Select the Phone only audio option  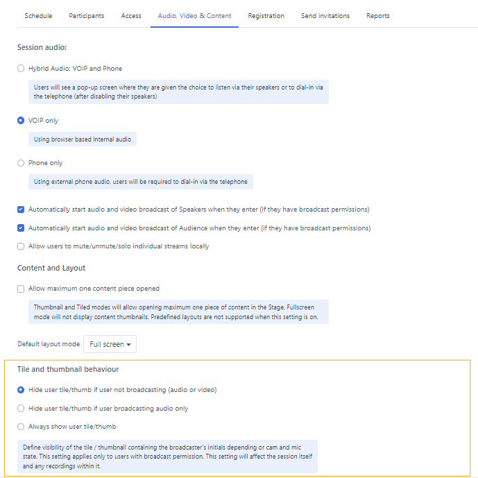click(x=21, y=163)
